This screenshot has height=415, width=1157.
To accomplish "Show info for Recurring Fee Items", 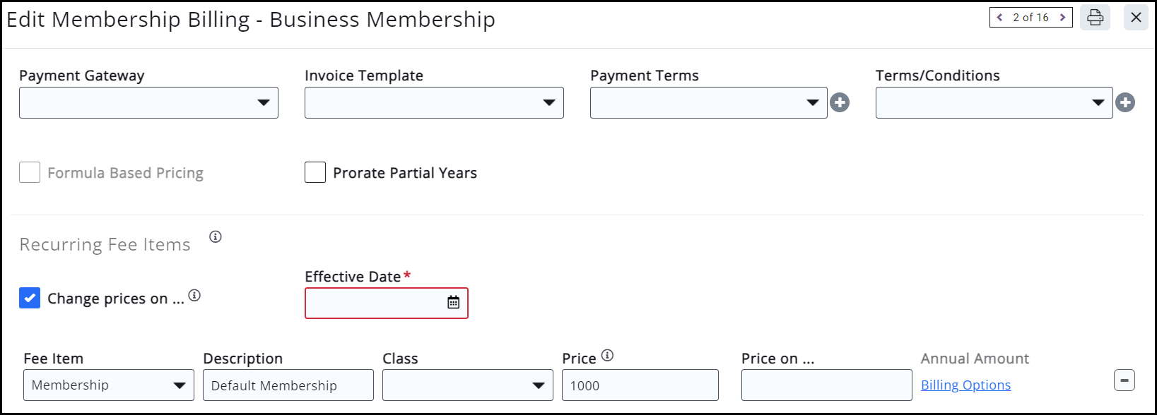I will pos(216,237).
